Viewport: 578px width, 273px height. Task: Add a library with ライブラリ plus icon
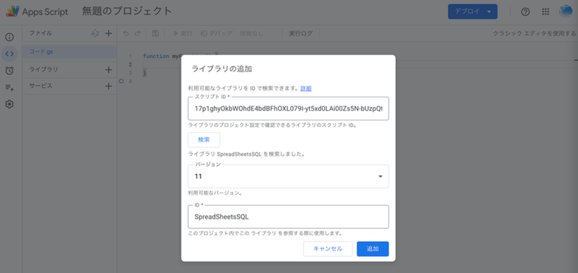108,70
